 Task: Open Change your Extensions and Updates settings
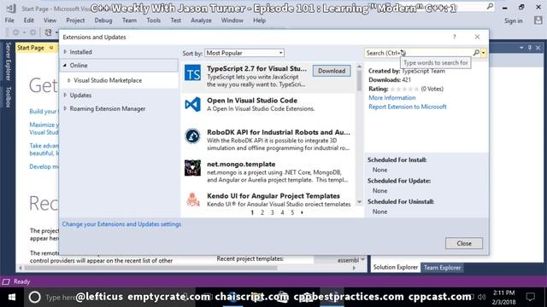[x=121, y=224]
